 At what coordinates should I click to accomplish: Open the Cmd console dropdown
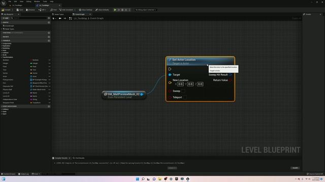pyautogui.click(x=36, y=174)
